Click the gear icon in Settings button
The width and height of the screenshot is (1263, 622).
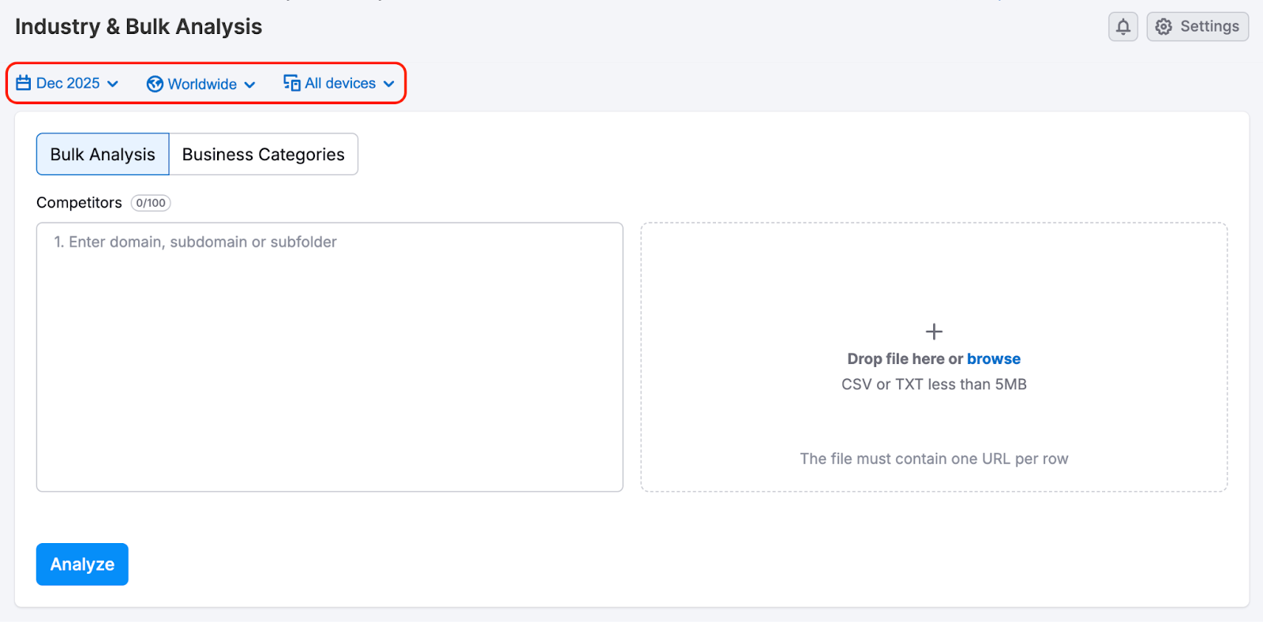point(1163,26)
